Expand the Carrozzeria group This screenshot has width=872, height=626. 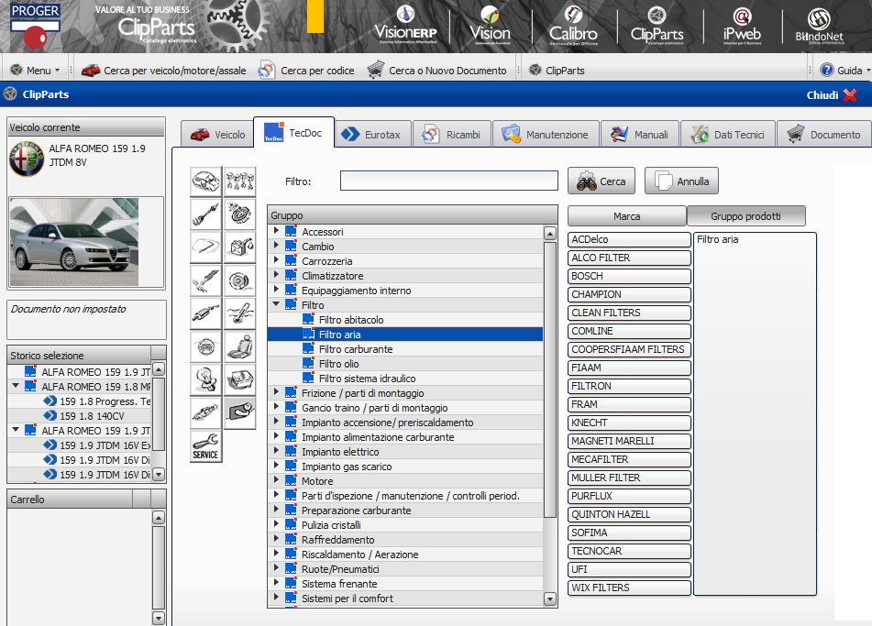[x=276, y=260]
